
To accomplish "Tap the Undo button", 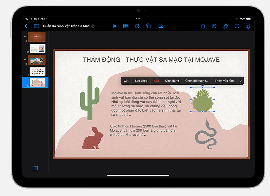I will click(214, 26).
